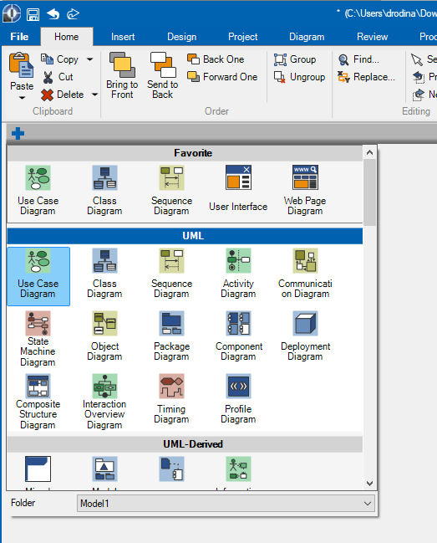Create an Interaction Overview Diagram

104,402
